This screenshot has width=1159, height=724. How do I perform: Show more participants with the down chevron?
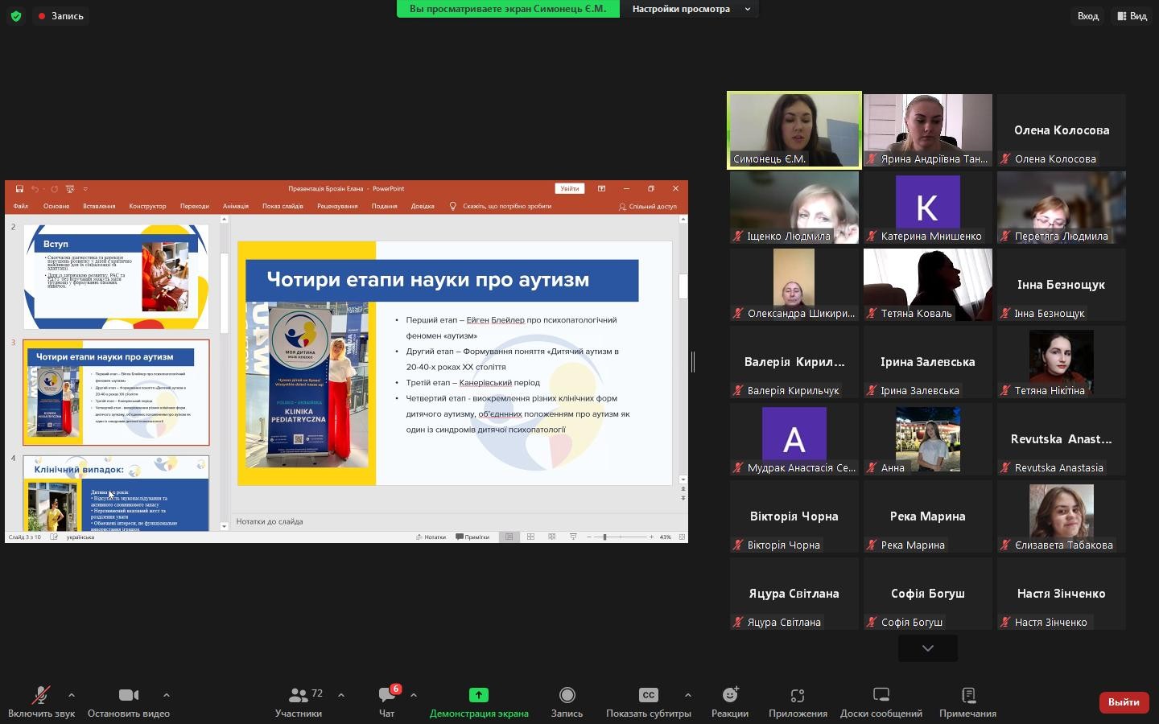click(x=928, y=648)
